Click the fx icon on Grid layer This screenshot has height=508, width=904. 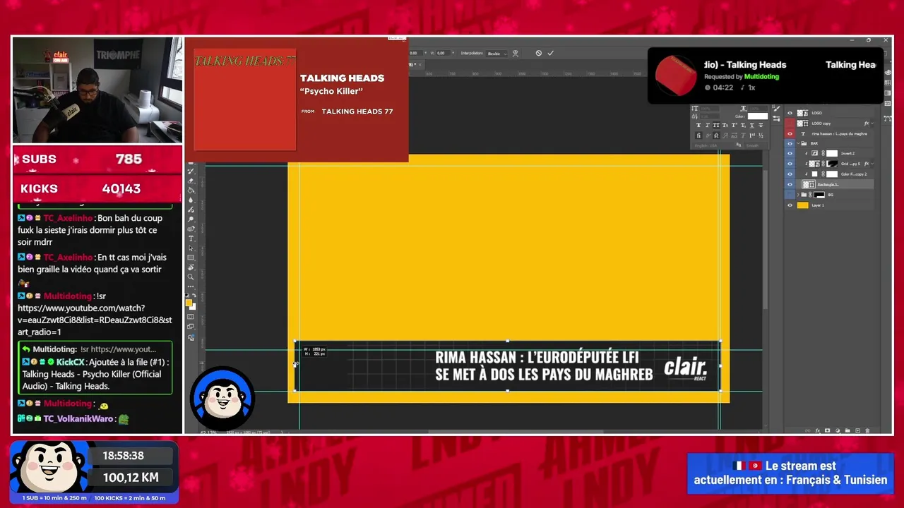[867, 164]
